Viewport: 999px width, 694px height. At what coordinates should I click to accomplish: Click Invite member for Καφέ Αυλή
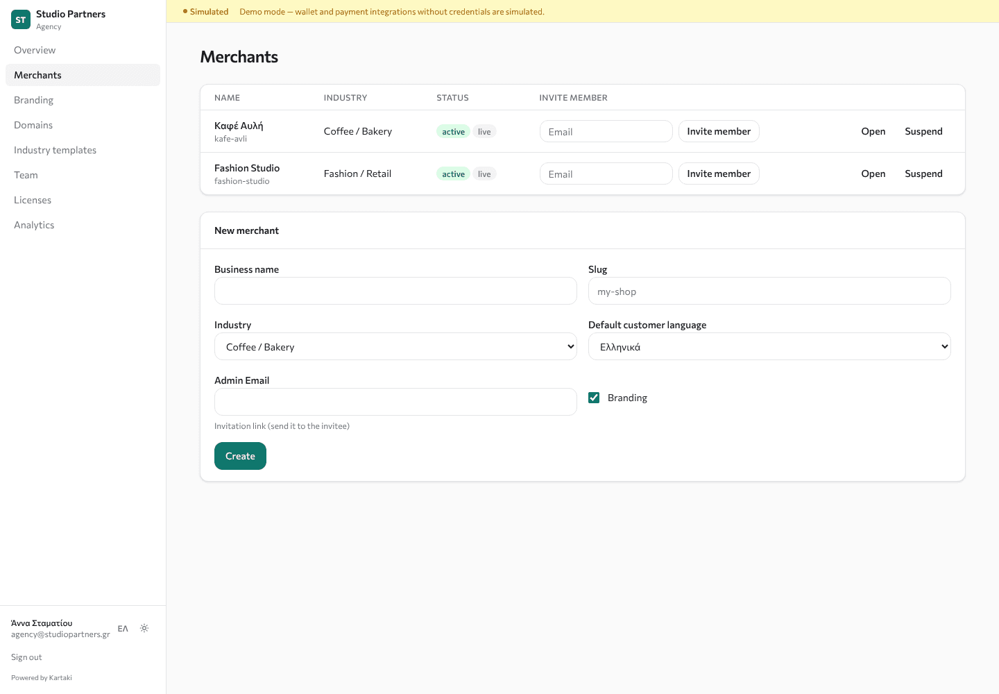719,131
